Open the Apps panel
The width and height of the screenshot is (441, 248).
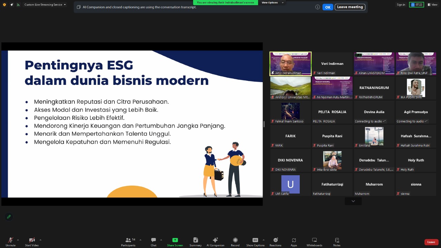294,240
